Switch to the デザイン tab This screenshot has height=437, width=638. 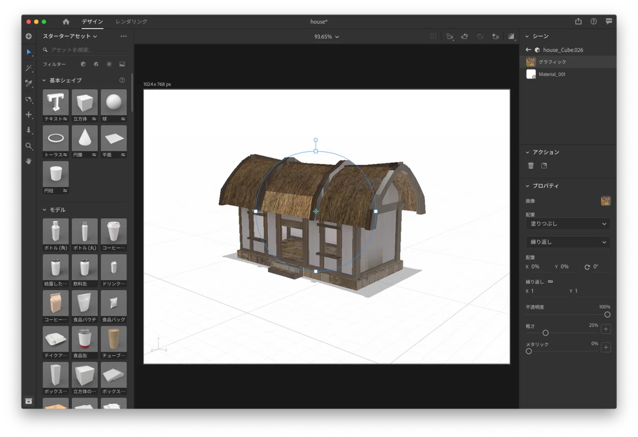coord(92,22)
